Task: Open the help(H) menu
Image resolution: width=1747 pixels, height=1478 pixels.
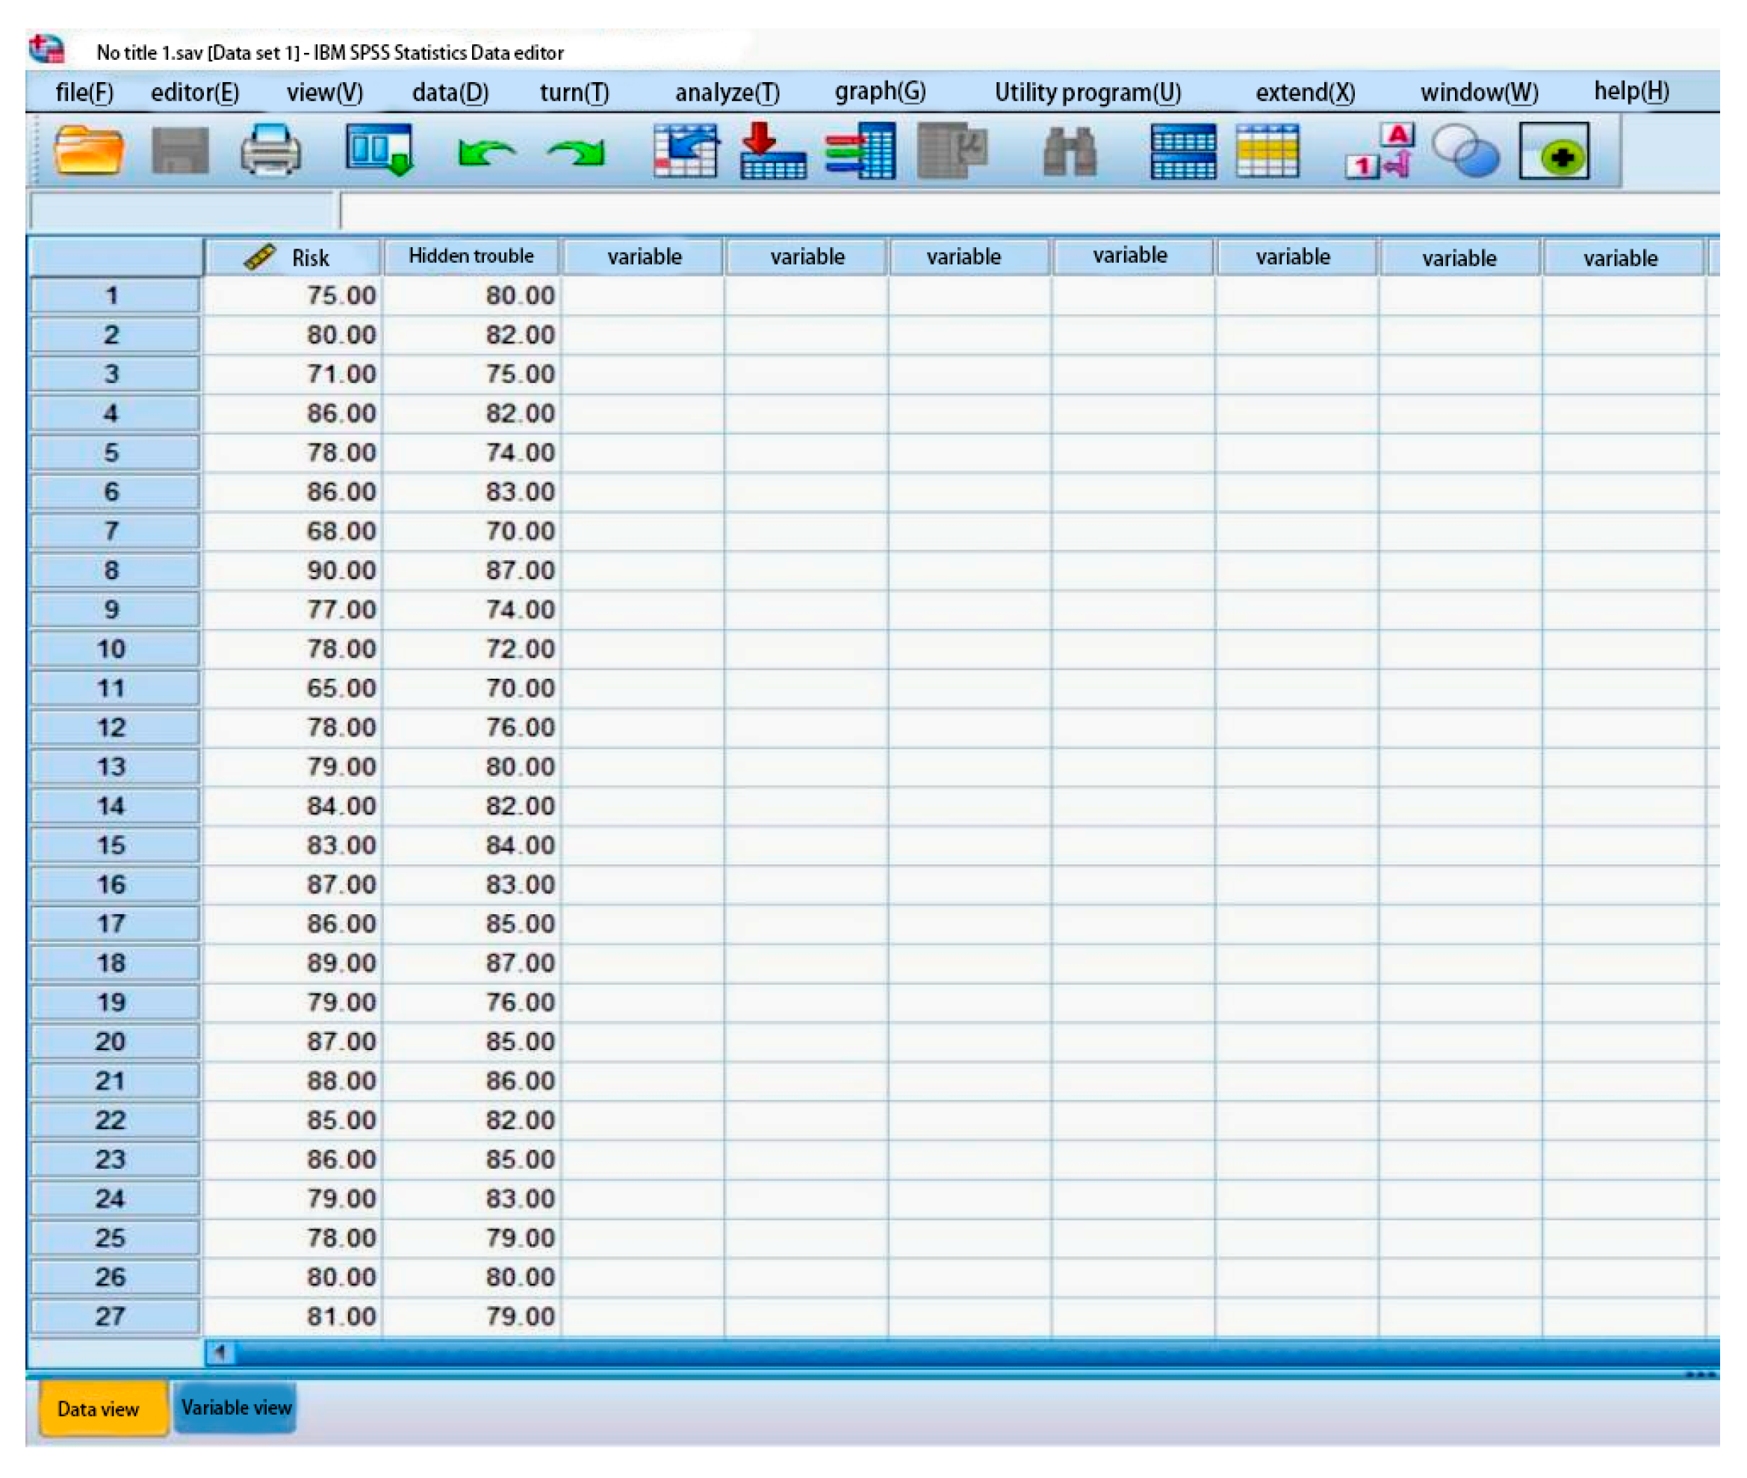Action: click(1631, 91)
